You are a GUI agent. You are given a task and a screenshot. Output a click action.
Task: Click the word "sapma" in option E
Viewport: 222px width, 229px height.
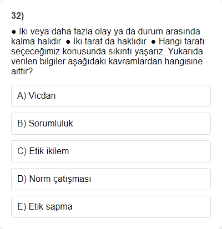59,207
